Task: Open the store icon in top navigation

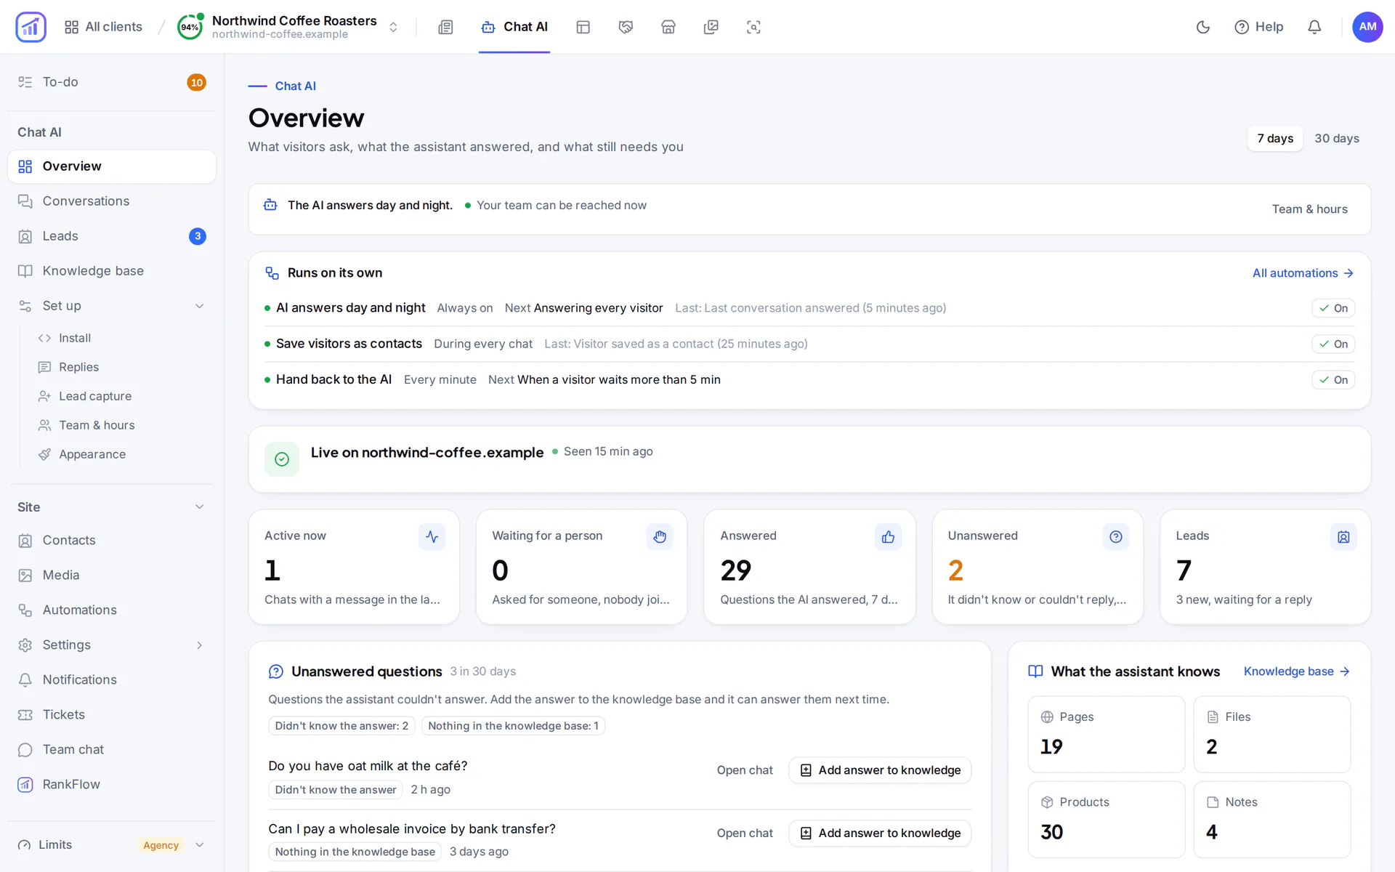Action: coord(668,27)
